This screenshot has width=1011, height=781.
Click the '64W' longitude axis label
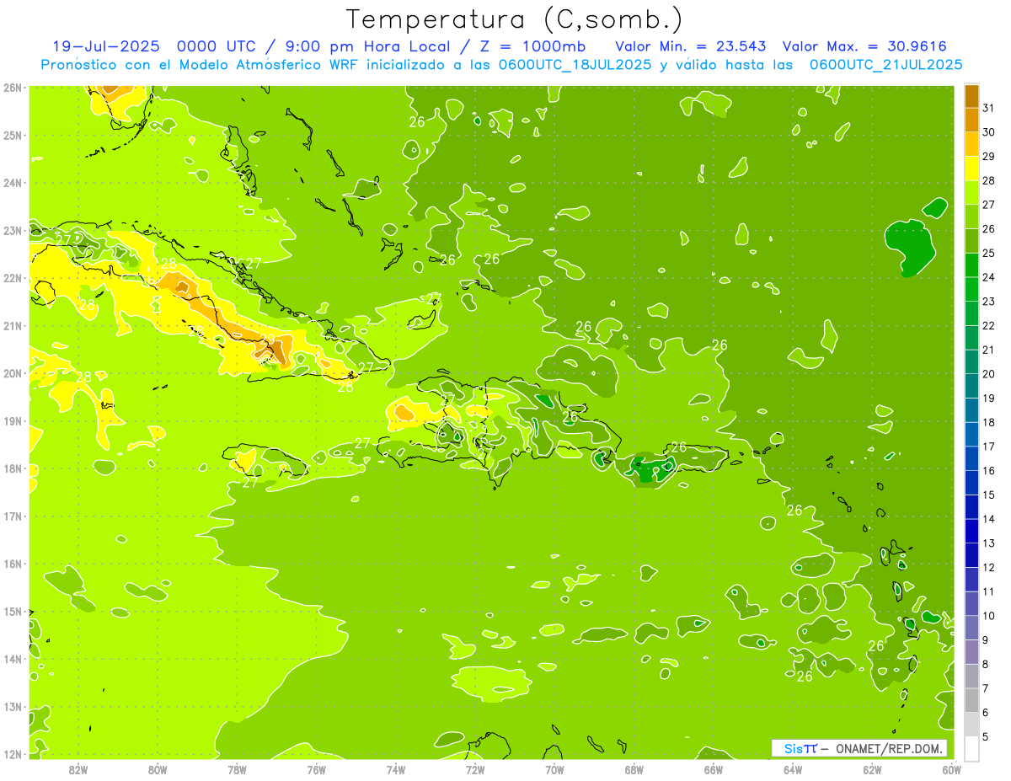793,769
